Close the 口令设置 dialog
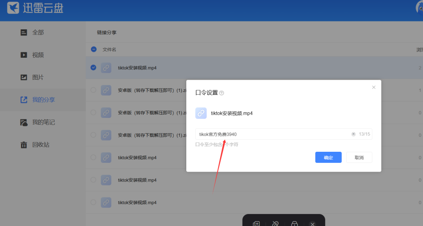Screen dimensions: 423x226 point(373,87)
